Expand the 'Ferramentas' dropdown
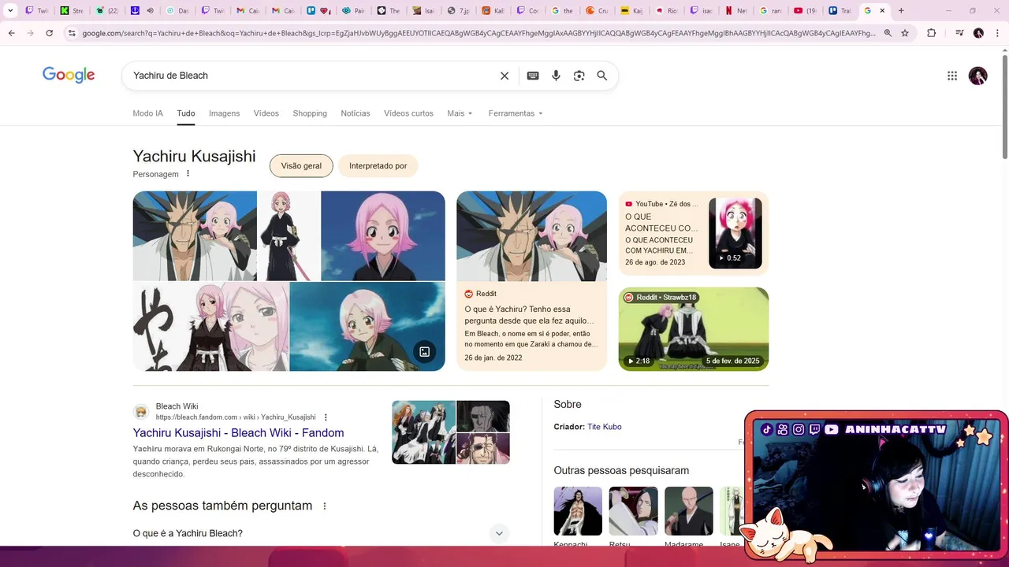The width and height of the screenshot is (1009, 567). pos(516,113)
